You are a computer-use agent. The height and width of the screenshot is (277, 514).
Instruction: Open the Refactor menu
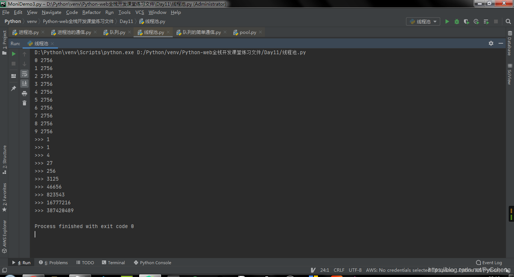pos(91,12)
